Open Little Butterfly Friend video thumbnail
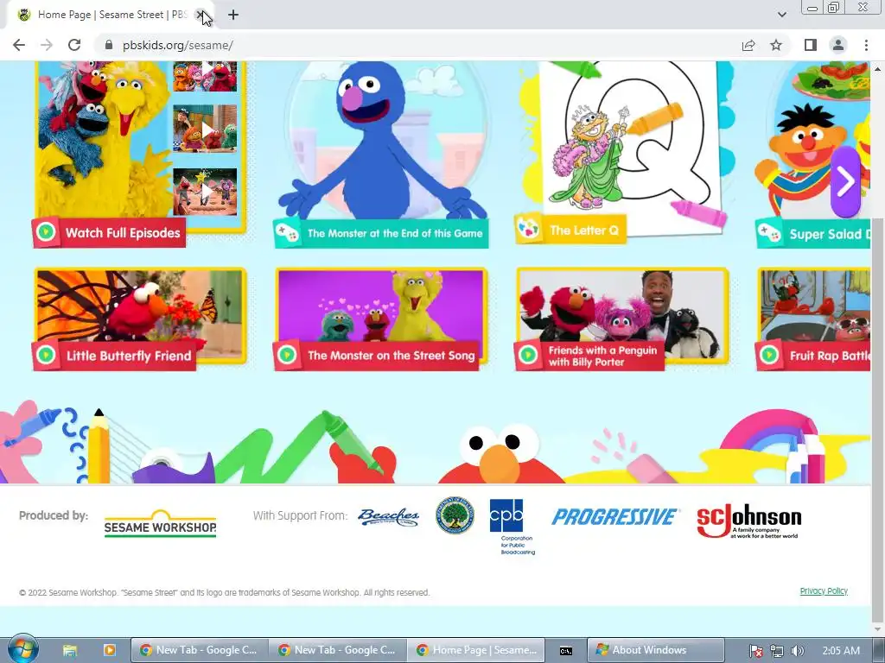 [x=140, y=314]
